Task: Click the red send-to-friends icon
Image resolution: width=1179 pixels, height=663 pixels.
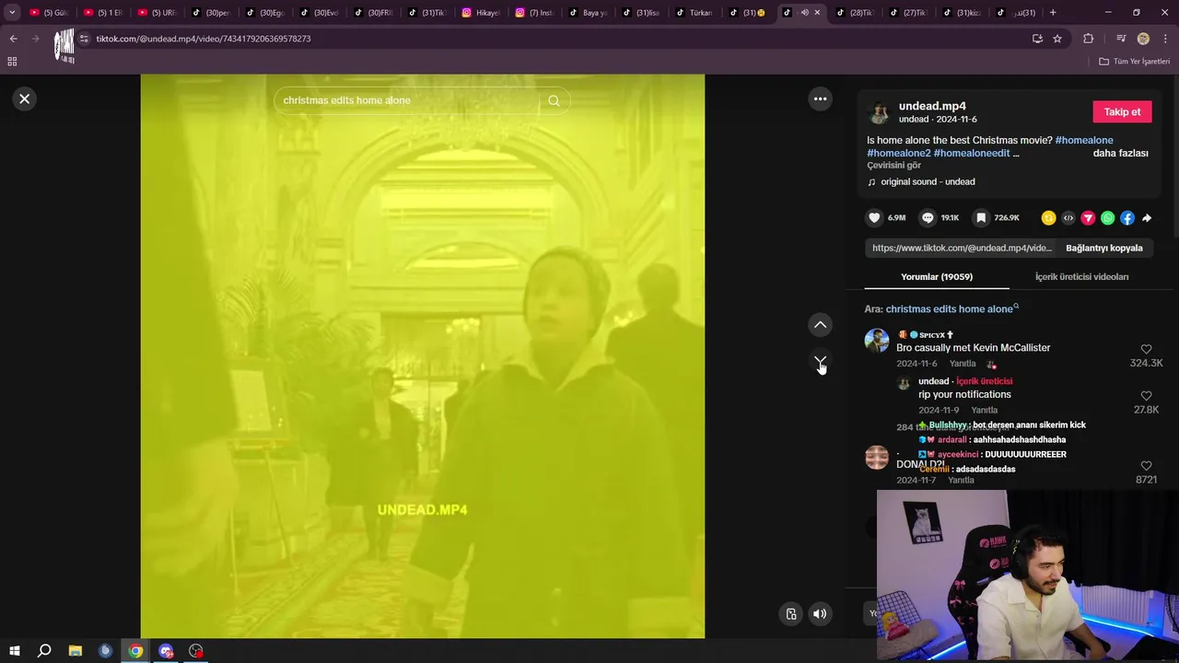Action: coord(1088,218)
